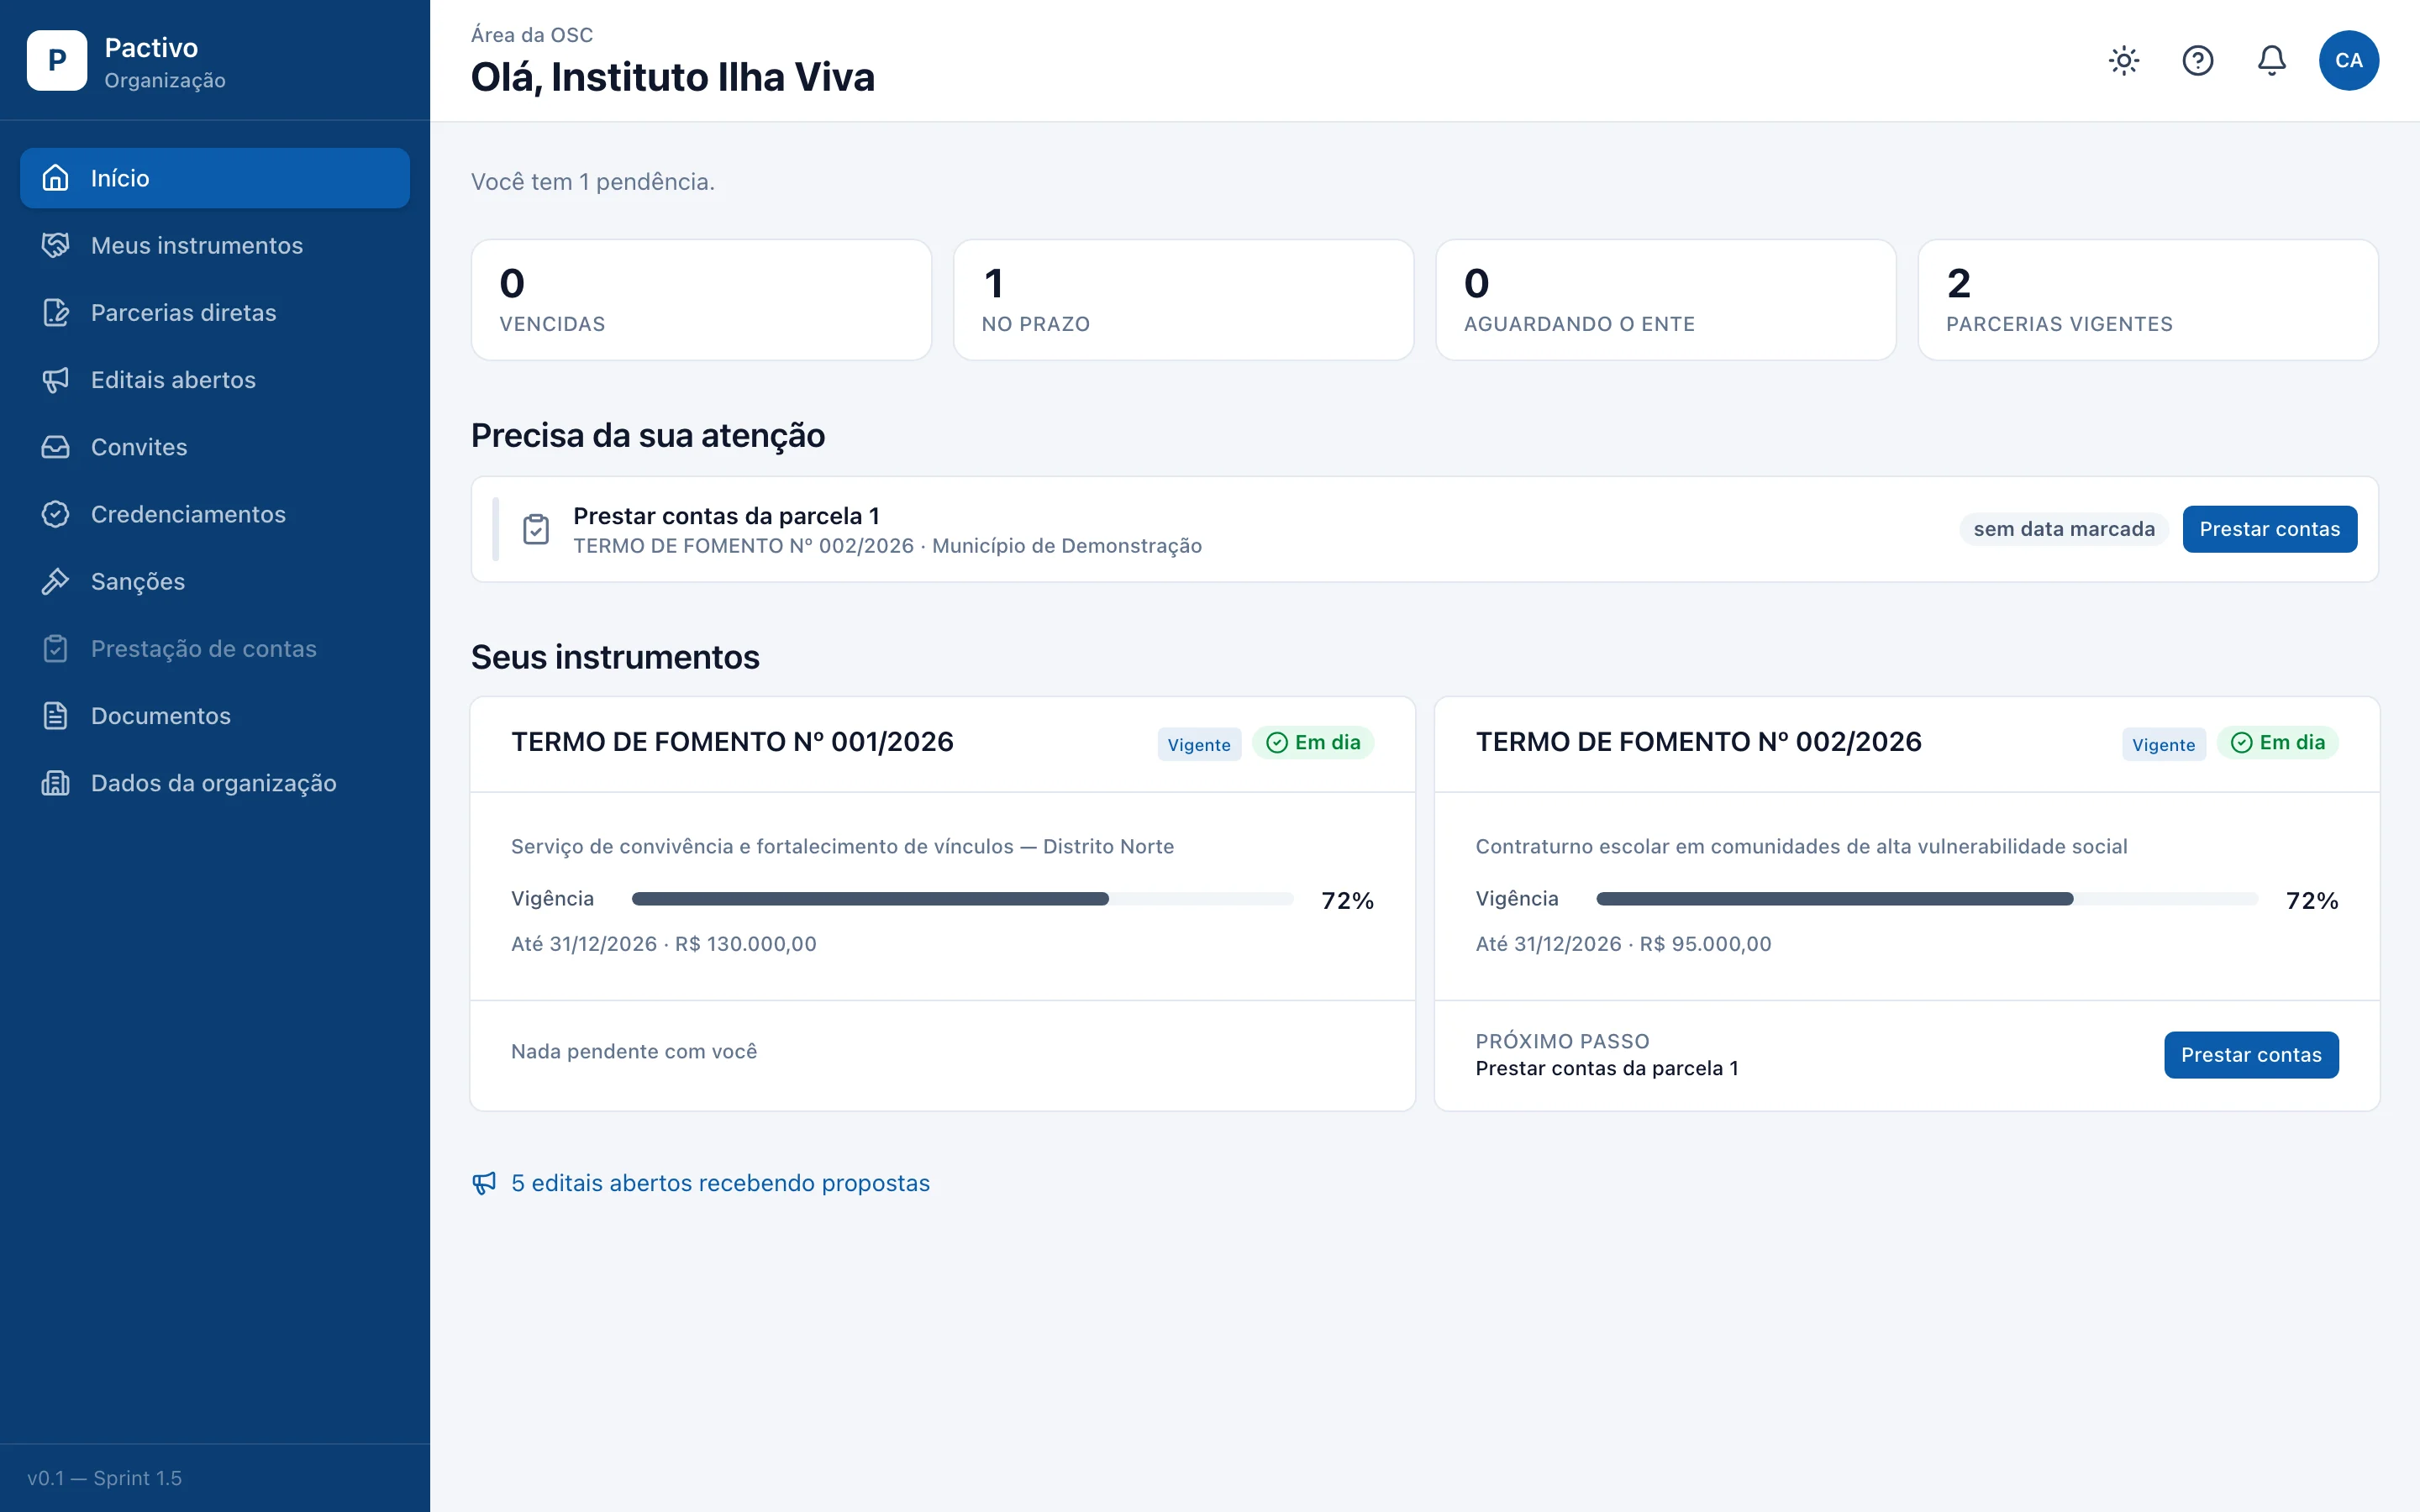Open the CA user avatar menu
The height and width of the screenshot is (1512, 2420).
2348,61
